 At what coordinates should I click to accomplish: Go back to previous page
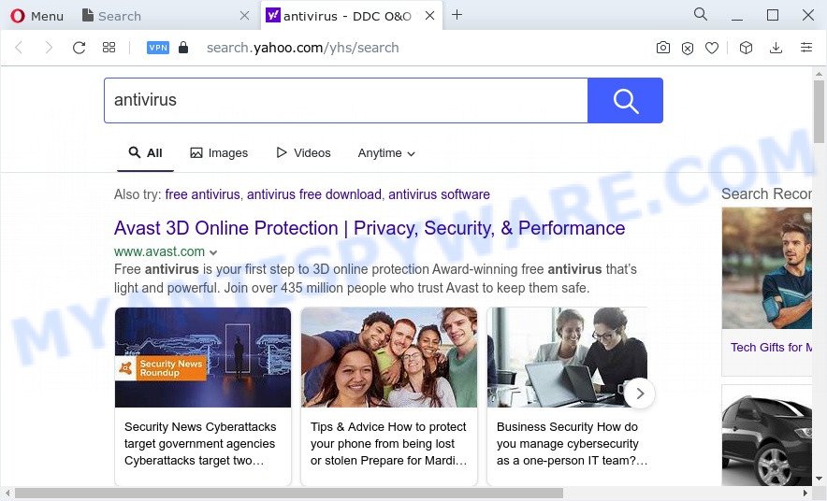click(19, 48)
